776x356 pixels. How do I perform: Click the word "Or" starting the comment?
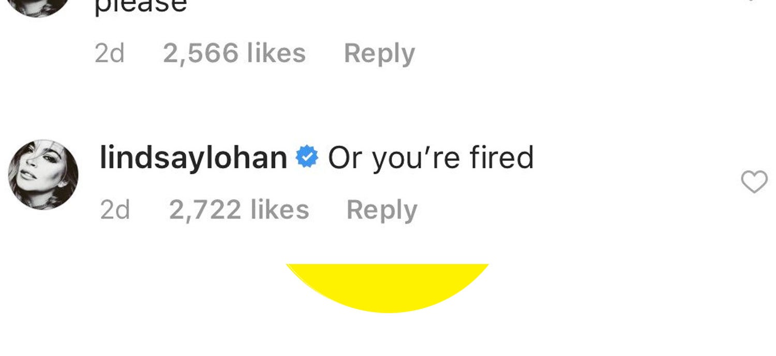[345, 158]
